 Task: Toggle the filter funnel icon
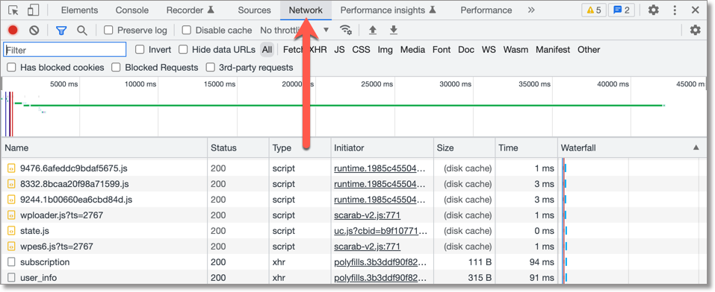coord(61,31)
